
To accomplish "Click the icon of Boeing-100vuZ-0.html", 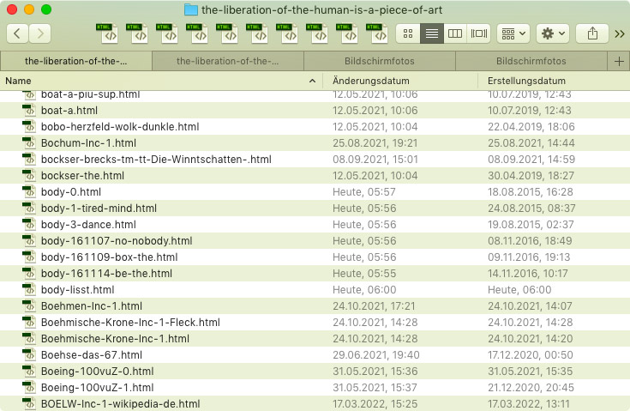I will tap(29, 372).
